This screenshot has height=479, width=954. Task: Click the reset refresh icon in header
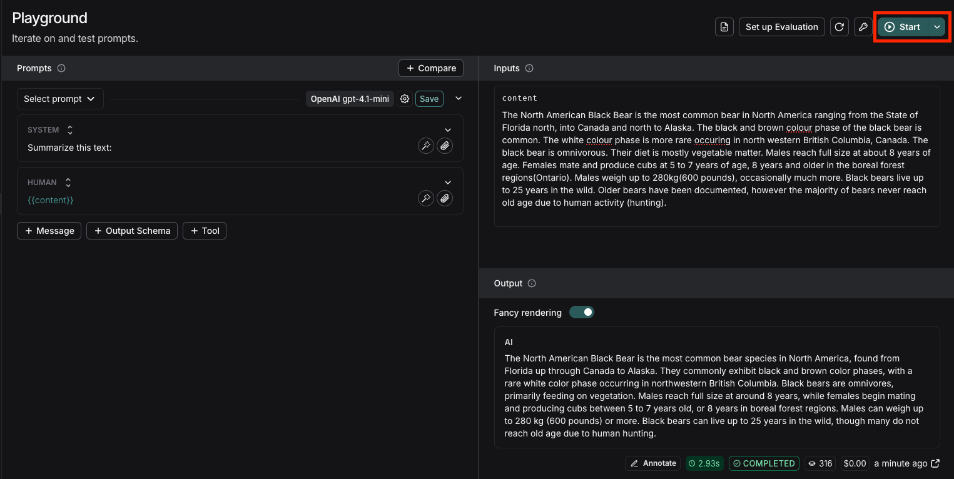tap(840, 27)
